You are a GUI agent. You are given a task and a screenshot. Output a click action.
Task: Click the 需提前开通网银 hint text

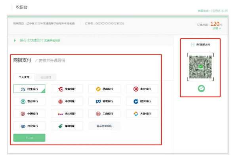click(52, 60)
